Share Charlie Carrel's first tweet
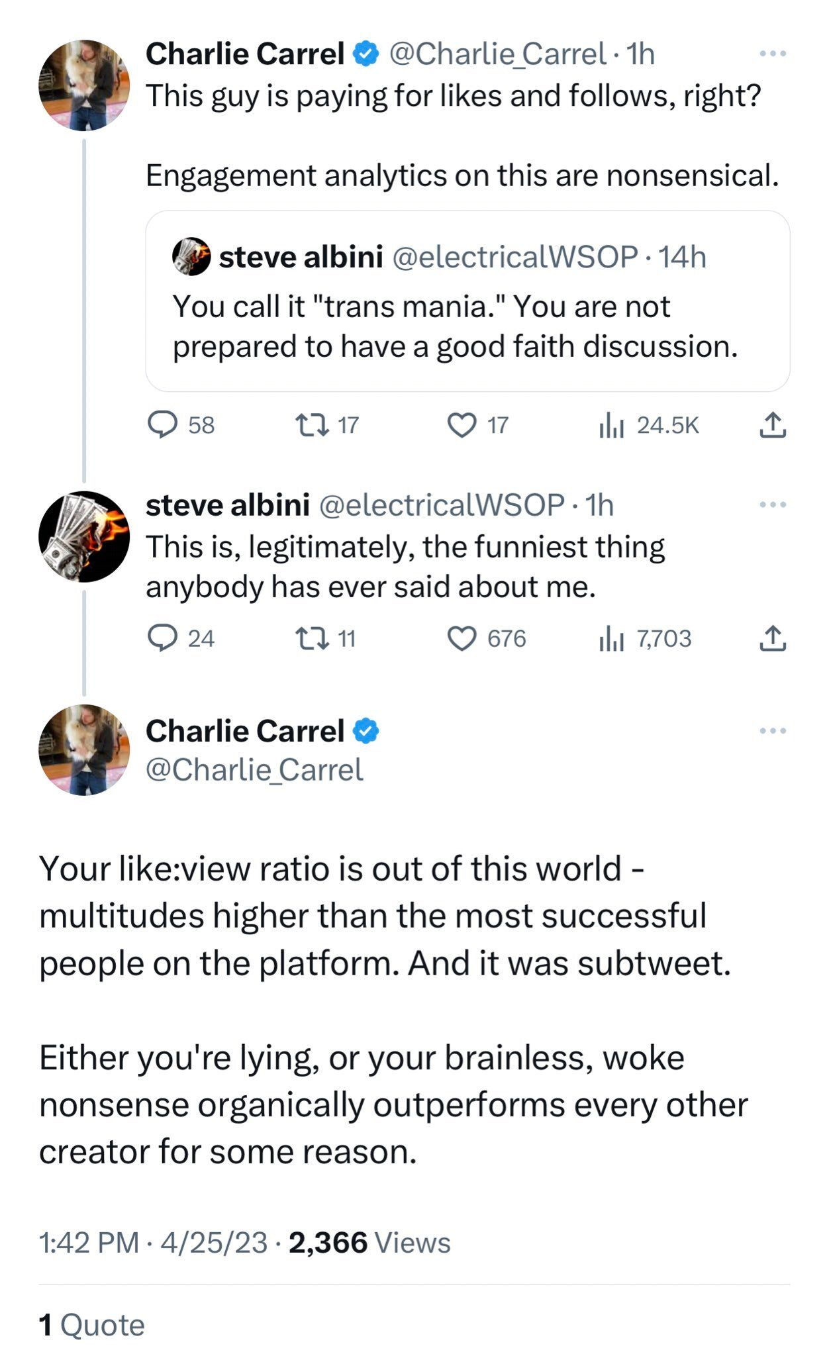 772,425
